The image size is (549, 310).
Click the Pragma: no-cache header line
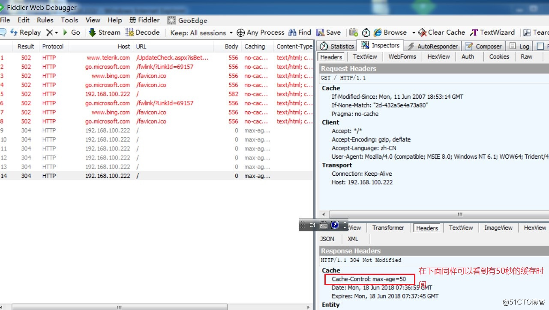[355, 114]
